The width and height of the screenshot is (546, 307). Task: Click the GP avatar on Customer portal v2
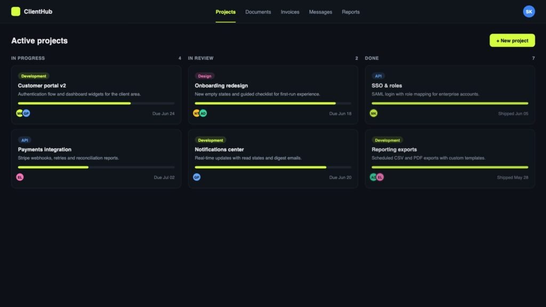coord(26,113)
